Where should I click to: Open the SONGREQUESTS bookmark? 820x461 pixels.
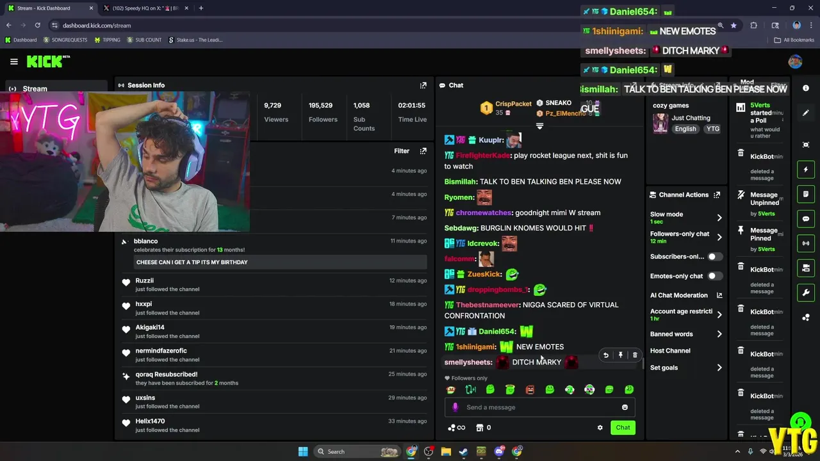pyautogui.click(x=67, y=40)
